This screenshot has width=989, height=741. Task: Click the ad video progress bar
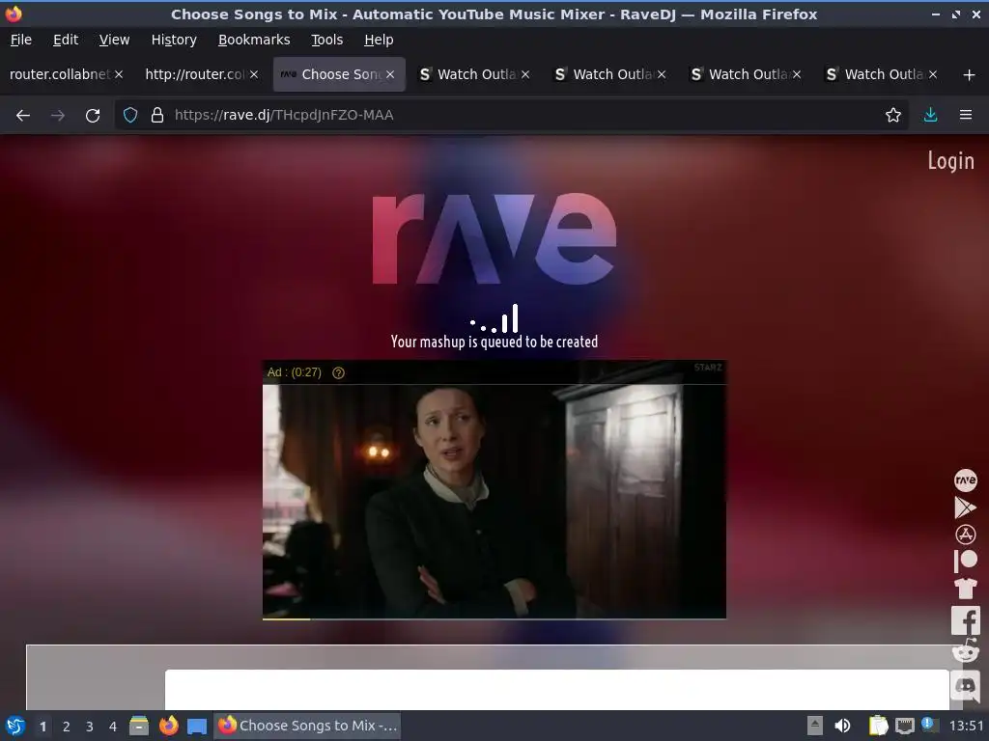click(494, 618)
